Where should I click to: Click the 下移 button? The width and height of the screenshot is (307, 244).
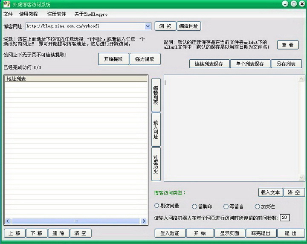(x=37, y=233)
